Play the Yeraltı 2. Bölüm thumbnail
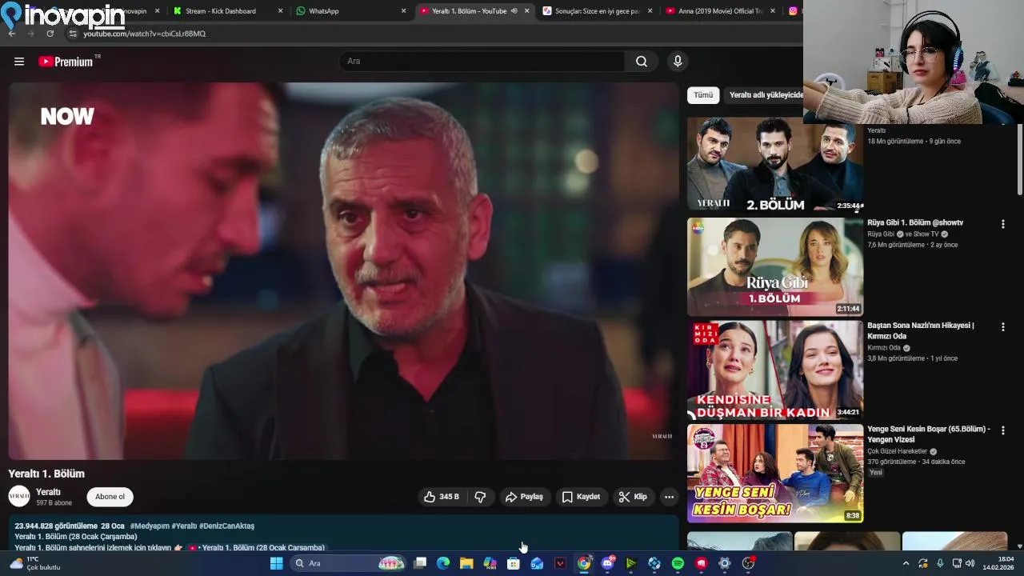 click(775, 164)
